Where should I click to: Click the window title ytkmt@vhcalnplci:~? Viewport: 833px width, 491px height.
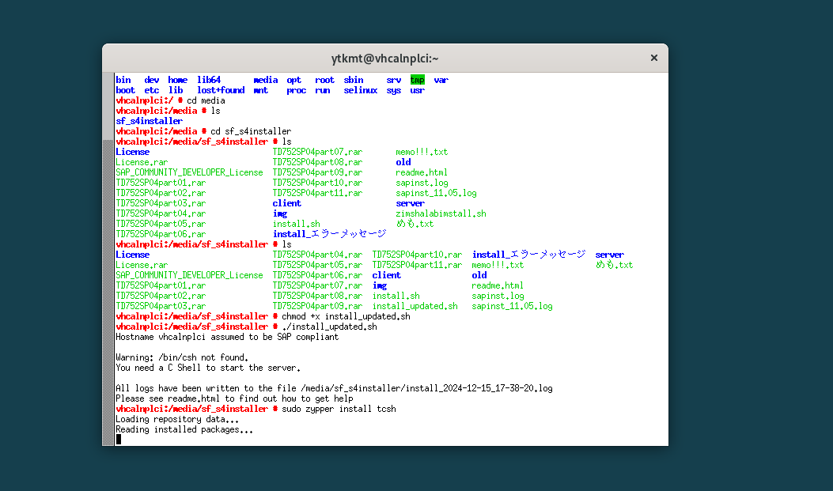[x=384, y=59]
